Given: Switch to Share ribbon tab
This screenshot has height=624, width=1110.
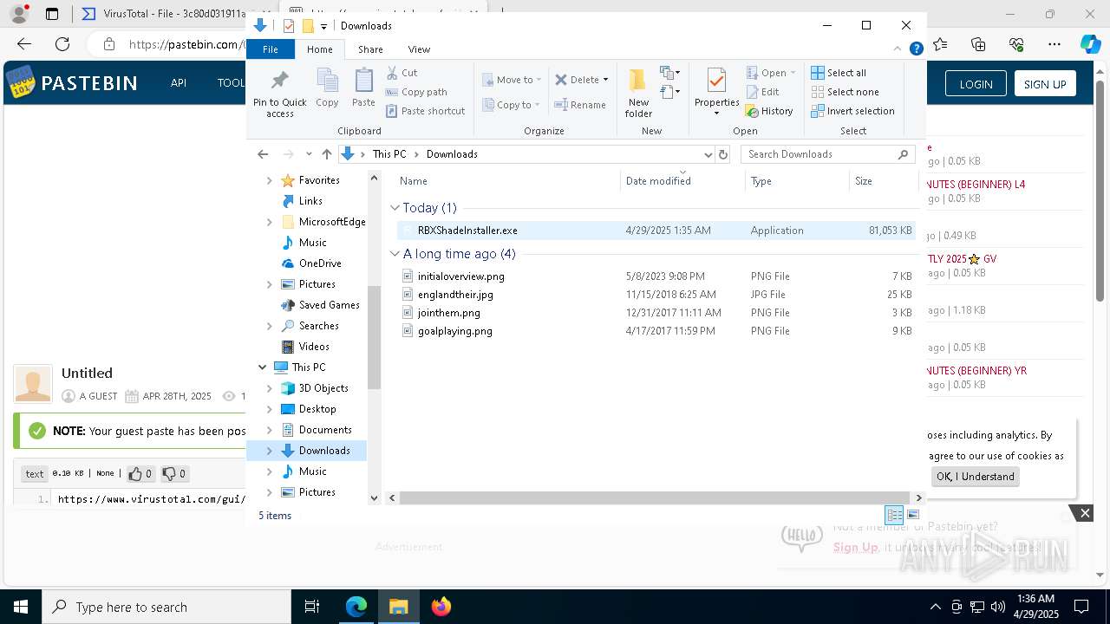Looking at the screenshot, I should [370, 49].
